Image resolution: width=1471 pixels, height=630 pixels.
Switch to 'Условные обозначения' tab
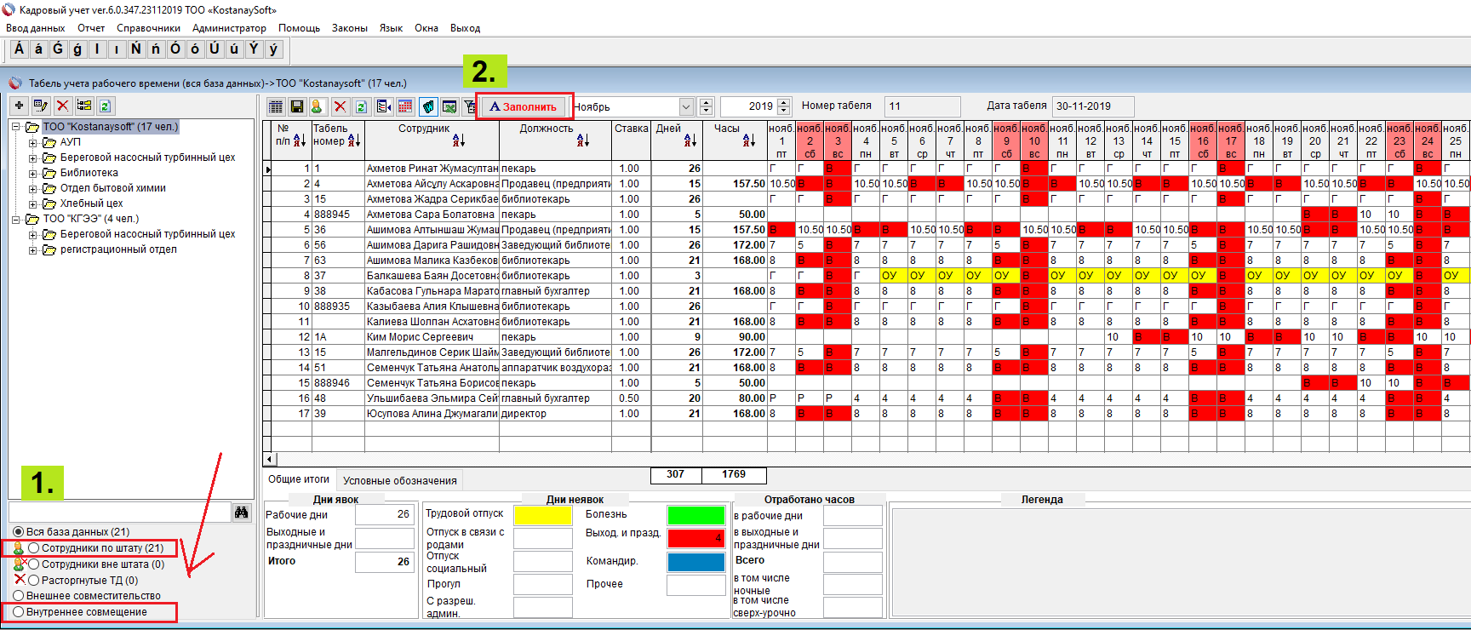[399, 480]
